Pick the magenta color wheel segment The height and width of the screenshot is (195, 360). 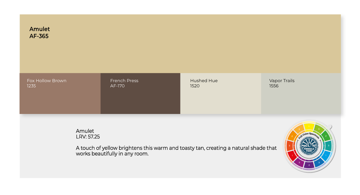(299, 163)
